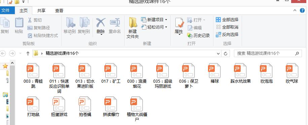Screen dimensions: 308x125
Task: Select the 棒球 presentation file
Action: 214,71
